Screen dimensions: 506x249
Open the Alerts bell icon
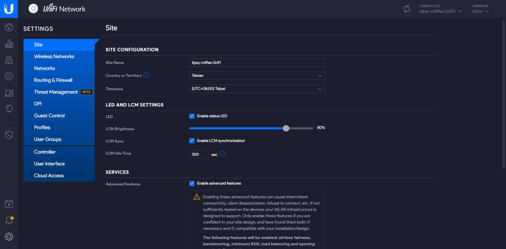point(9,220)
